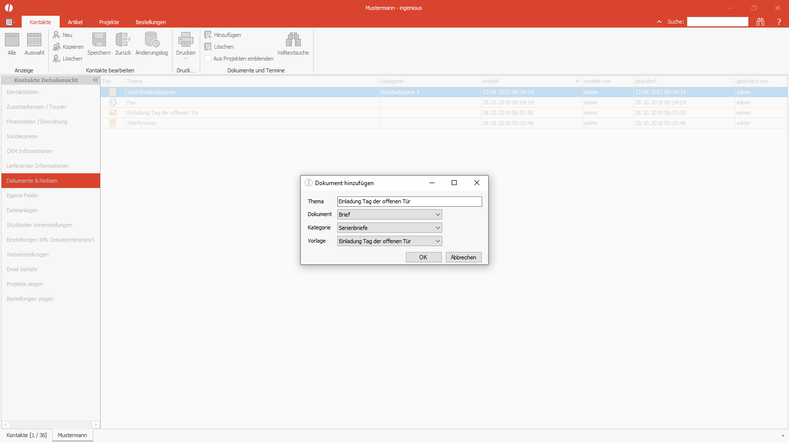Open the Dokument dropdown showing Brief
The width and height of the screenshot is (789, 443).
point(390,215)
